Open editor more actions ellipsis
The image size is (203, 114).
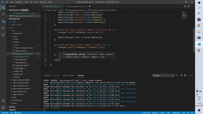coord(192,6)
